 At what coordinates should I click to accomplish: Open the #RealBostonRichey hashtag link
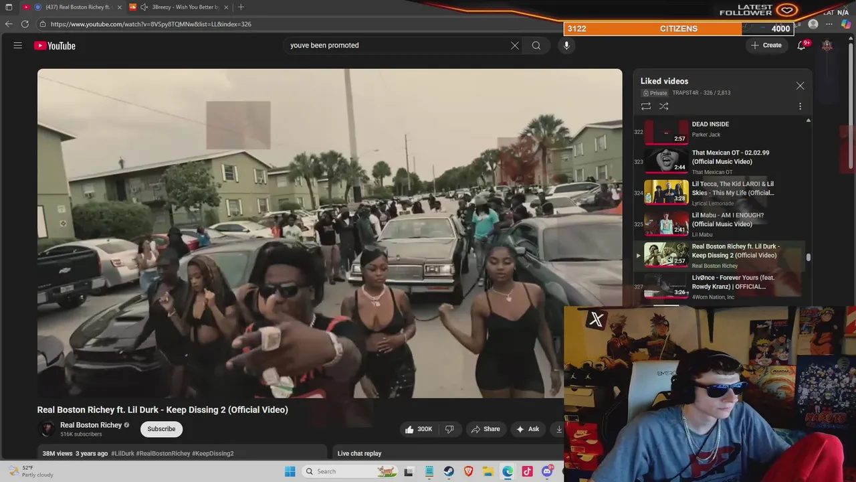tap(163, 453)
